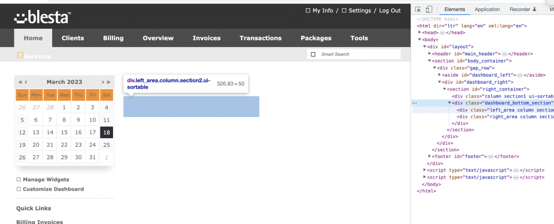554x224 pixels.
Task: Collapse the section right_container node
Action: point(444,89)
